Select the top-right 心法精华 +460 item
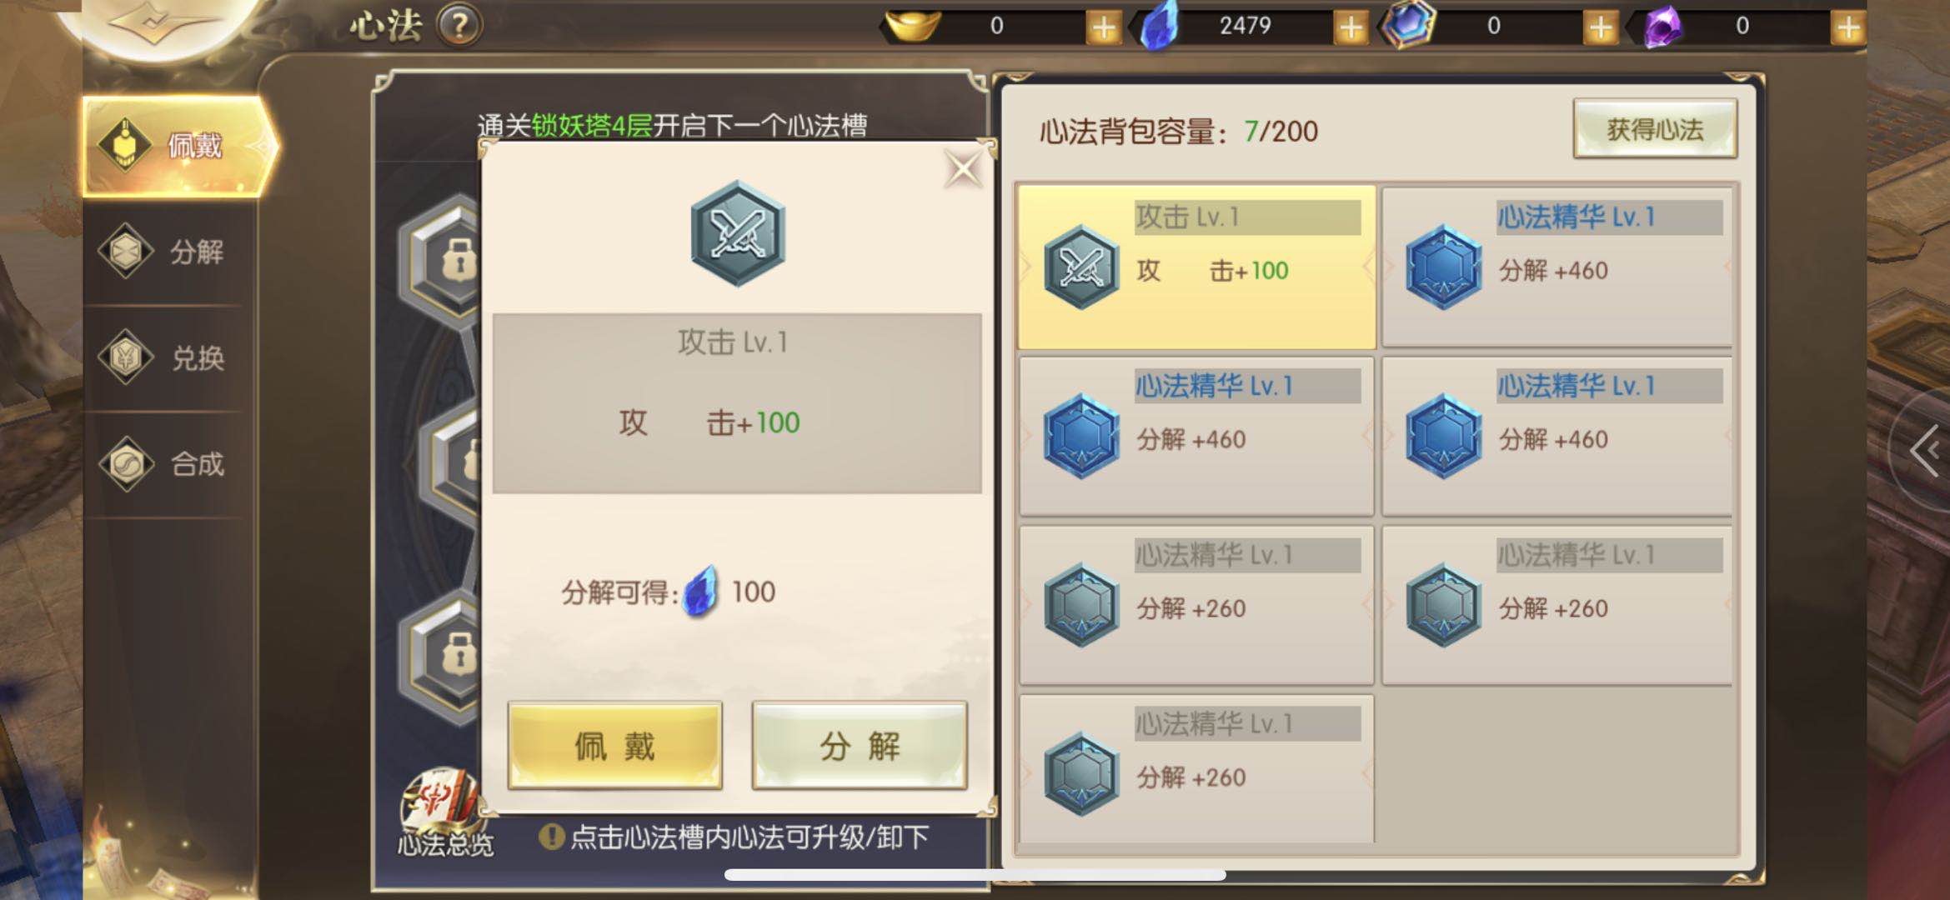Screen dimensions: 1950x900 tap(1557, 267)
